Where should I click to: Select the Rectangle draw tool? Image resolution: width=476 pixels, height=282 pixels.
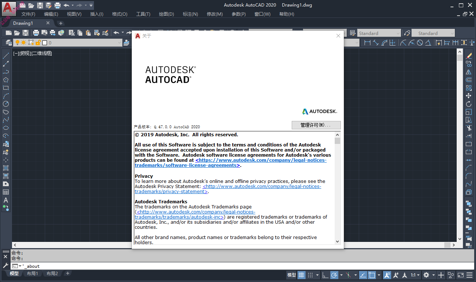pos(6,88)
